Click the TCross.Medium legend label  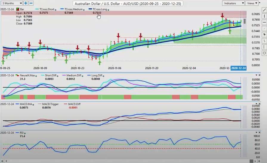point(74,9)
